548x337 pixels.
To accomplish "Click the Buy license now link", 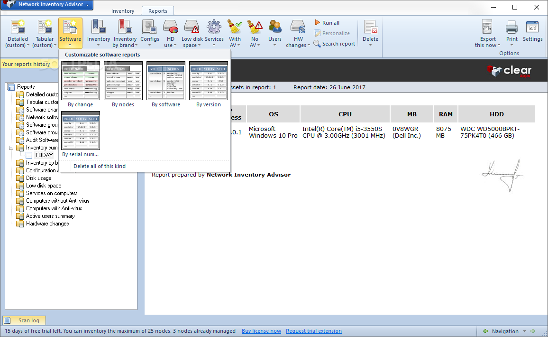I will click(261, 331).
